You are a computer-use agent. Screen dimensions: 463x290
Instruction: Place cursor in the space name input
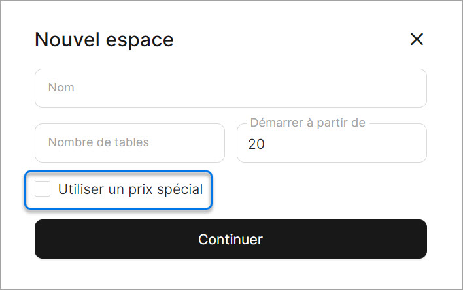click(x=230, y=88)
